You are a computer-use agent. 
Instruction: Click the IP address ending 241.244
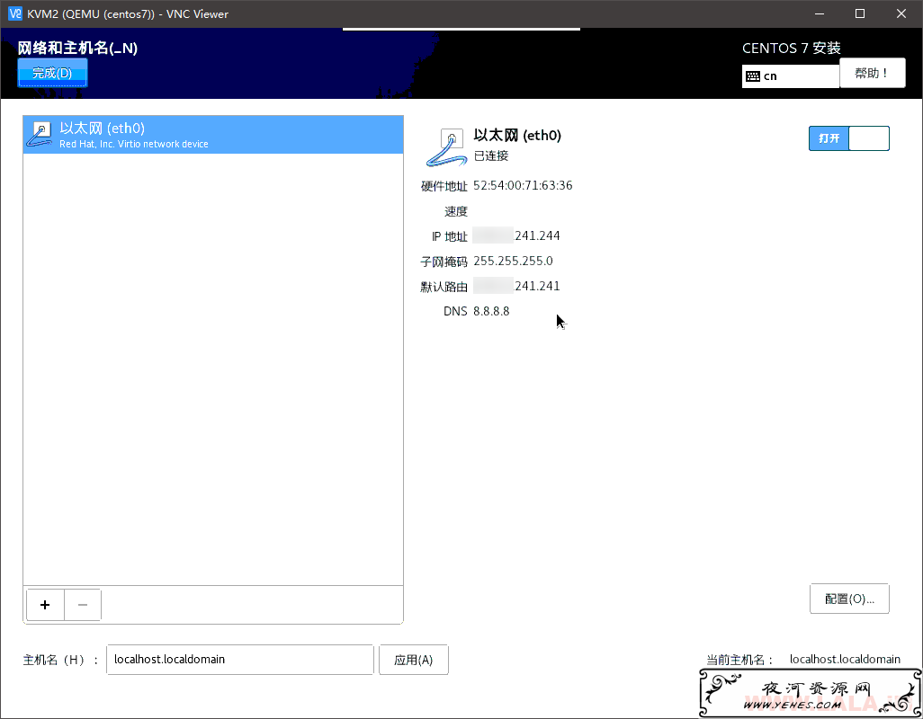(516, 235)
